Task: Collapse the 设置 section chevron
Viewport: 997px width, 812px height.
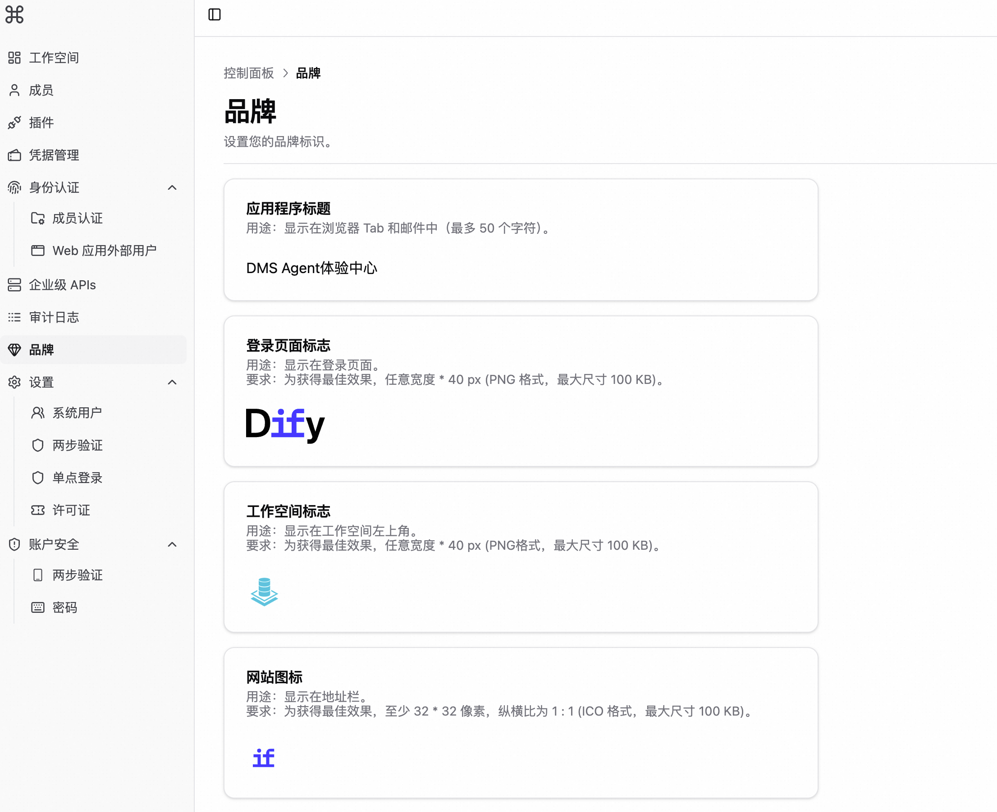Action: (172, 383)
